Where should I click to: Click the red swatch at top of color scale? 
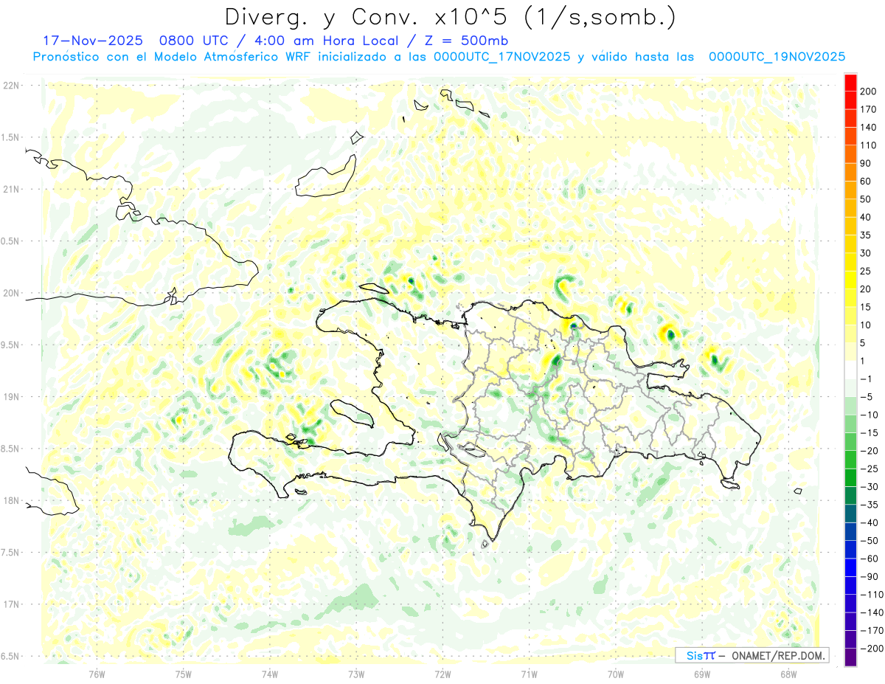tap(850, 82)
